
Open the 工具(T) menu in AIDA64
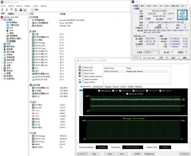[x=35, y=6]
